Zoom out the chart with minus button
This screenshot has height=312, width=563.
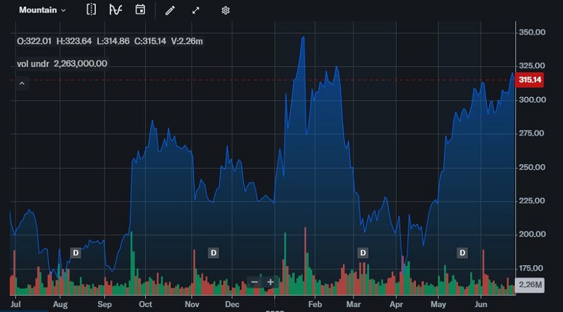point(255,282)
